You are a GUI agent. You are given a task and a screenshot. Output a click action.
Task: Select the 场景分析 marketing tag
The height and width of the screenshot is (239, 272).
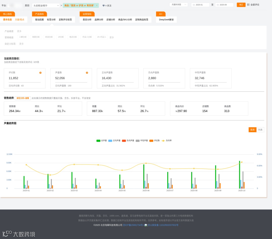click(x=36, y=37)
